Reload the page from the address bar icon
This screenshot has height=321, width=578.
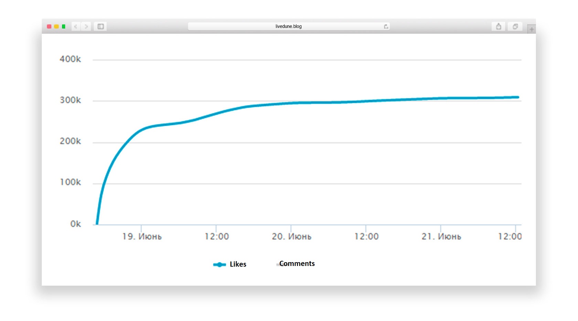[x=386, y=26]
